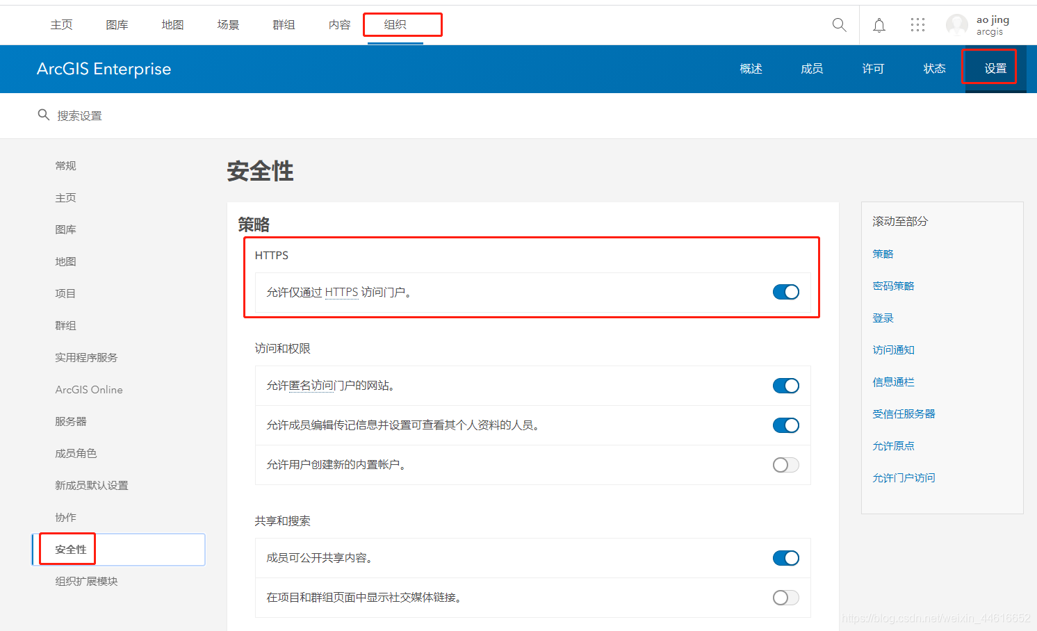The image size is (1037, 631).
Task: Open the notifications bell
Action: click(x=879, y=26)
